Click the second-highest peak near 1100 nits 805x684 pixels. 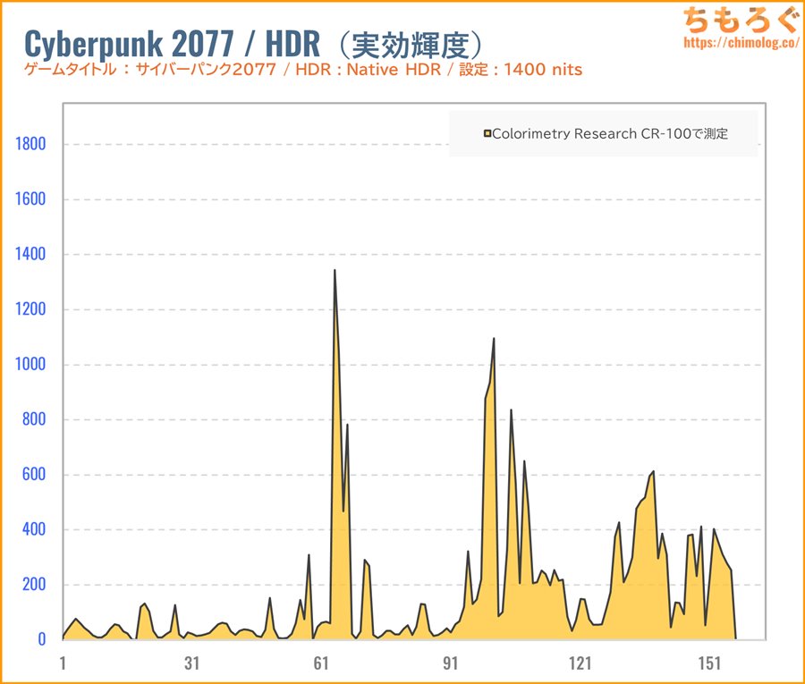pyautogui.click(x=494, y=339)
